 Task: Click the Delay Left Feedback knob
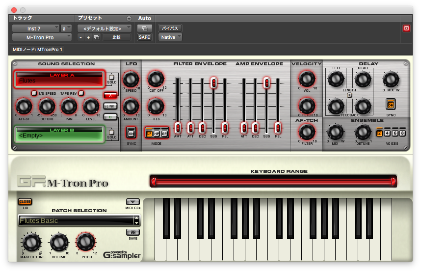pyautogui.click(x=336, y=106)
